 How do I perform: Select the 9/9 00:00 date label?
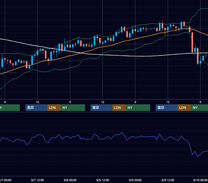(135, 180)
